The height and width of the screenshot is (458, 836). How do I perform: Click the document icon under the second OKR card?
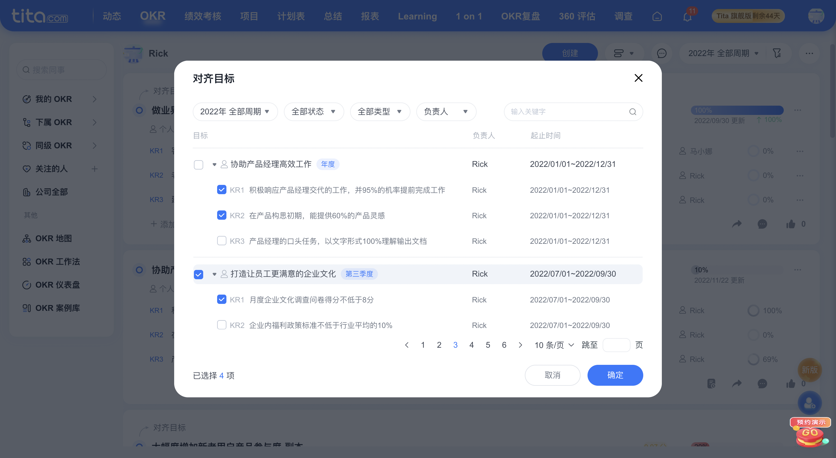click(711, 384)
